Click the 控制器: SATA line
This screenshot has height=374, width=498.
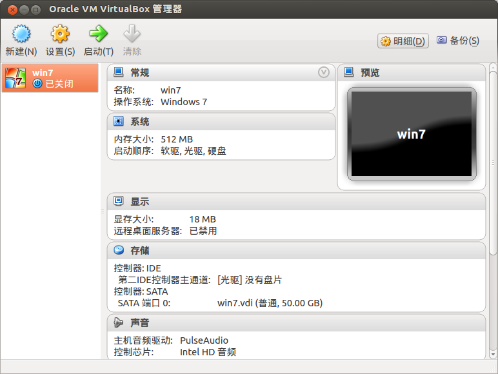pos(141,291)
